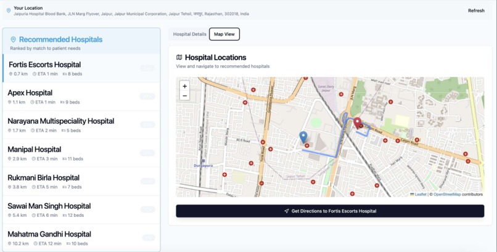Click the '10.2 km' distance text
497x252 pixels.
click(x=20, y=244)
